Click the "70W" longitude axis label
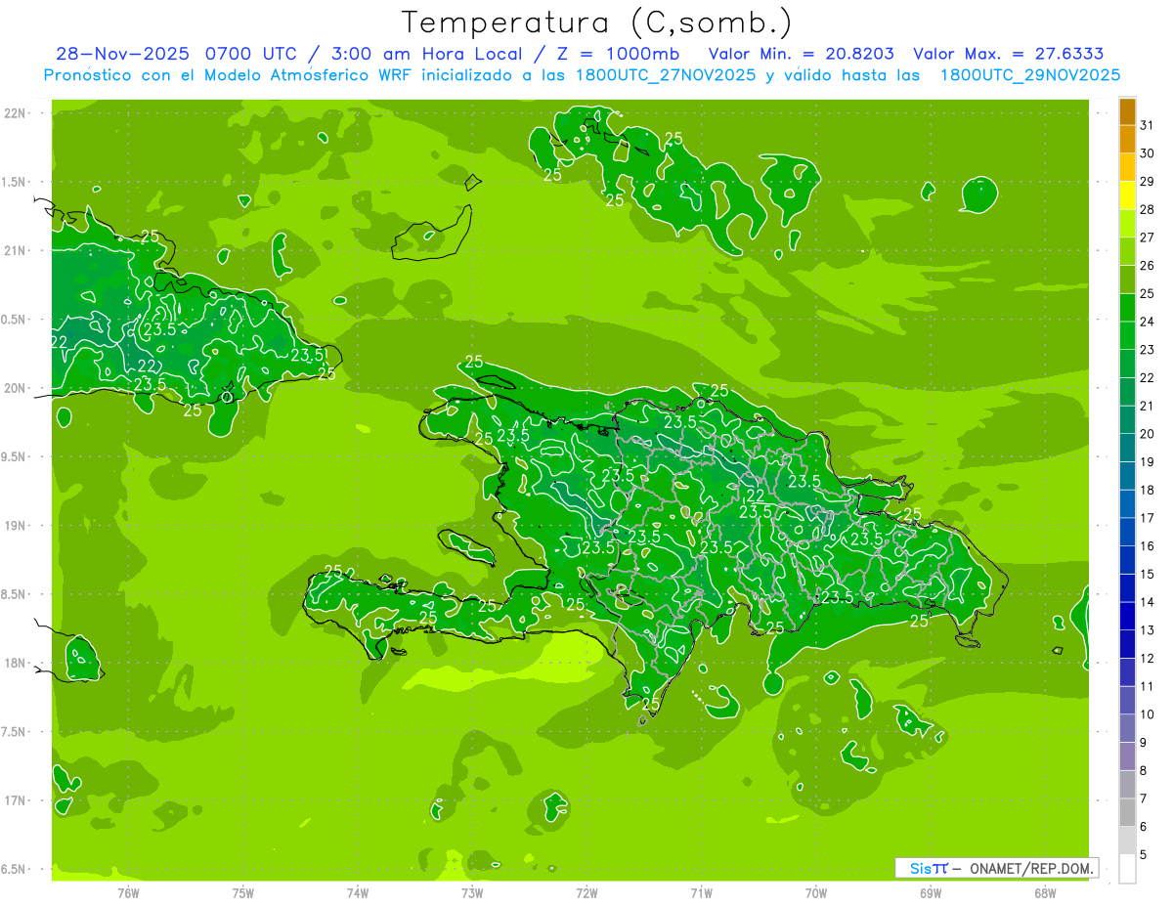1173x906 pixels. click(816, 892)
